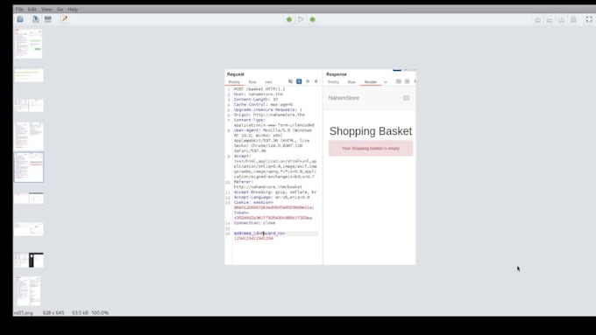Select the first thumbnail in the sidebar
Viewport: 596px width, 335px height.
click(29, 44)
